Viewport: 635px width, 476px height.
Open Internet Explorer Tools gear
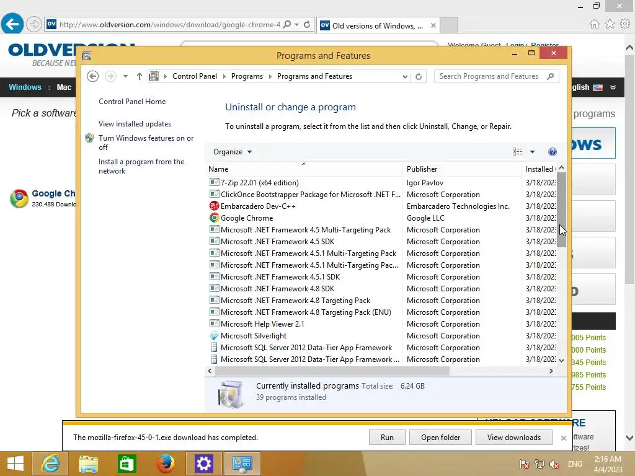(x=625, y=24)
